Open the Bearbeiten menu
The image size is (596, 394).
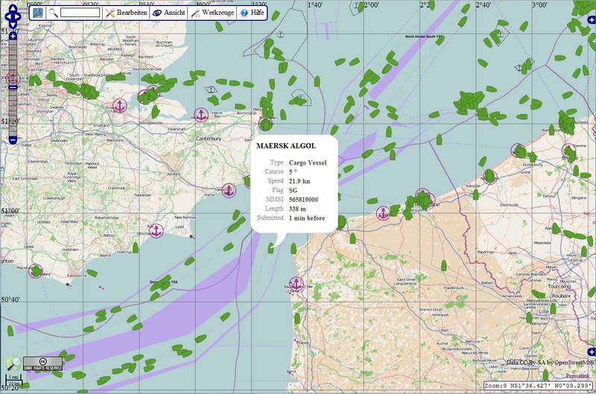tap(126, 13)
